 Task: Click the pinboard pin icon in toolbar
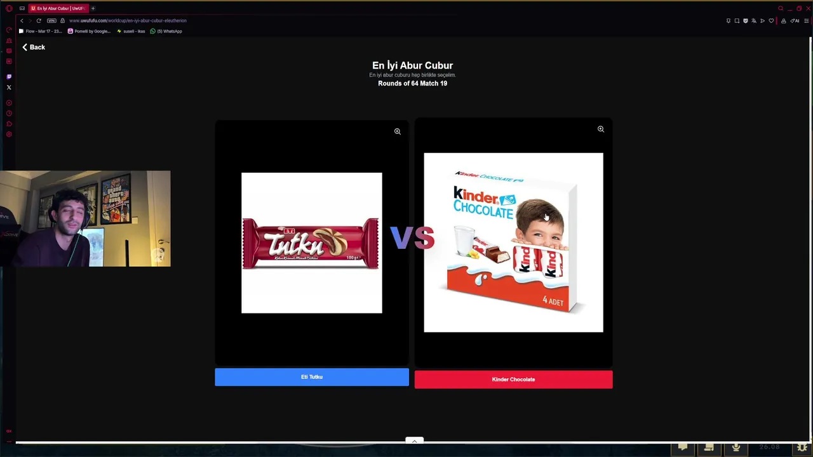[x=729, y=21]
